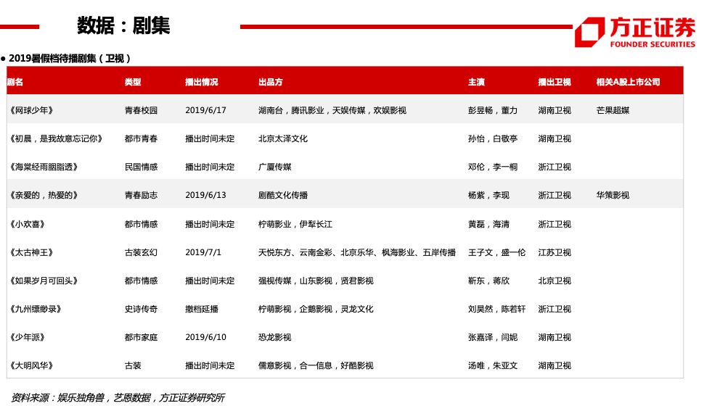Click cast cell 刘昊然，陈若轩
Viewport: 728px width, 406px height.
click(496, 309)
